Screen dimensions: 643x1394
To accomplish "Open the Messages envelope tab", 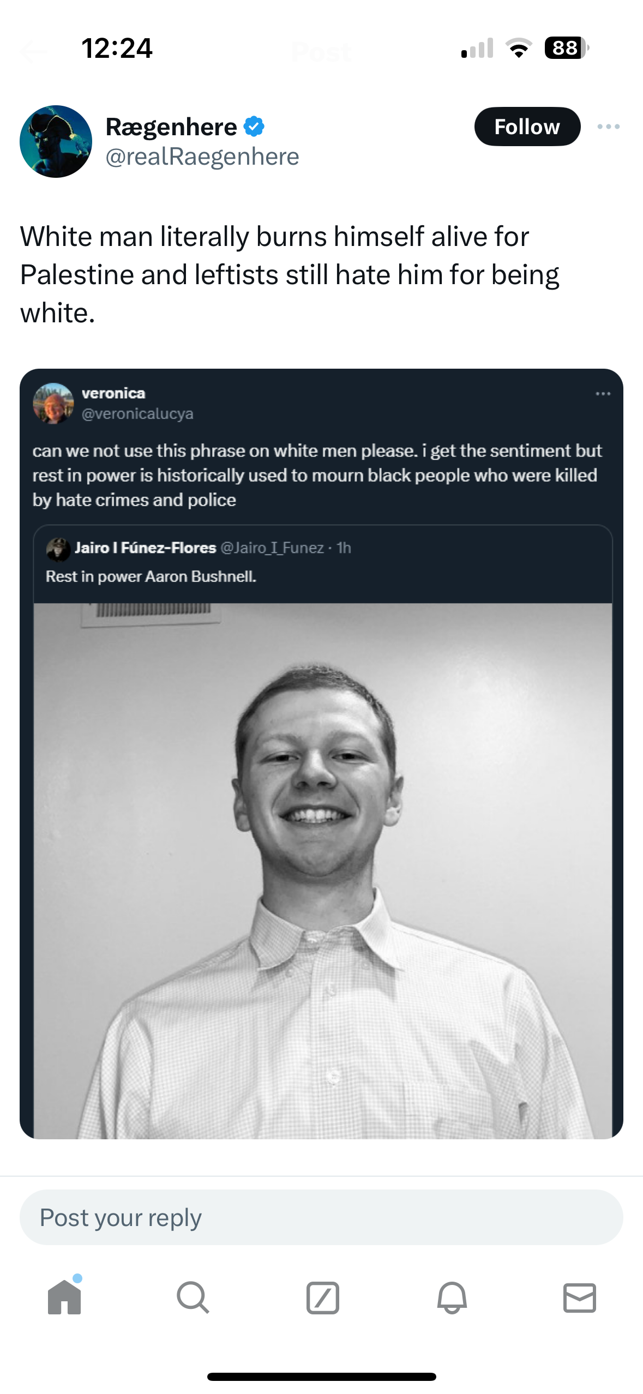I will coord(579,1297).
